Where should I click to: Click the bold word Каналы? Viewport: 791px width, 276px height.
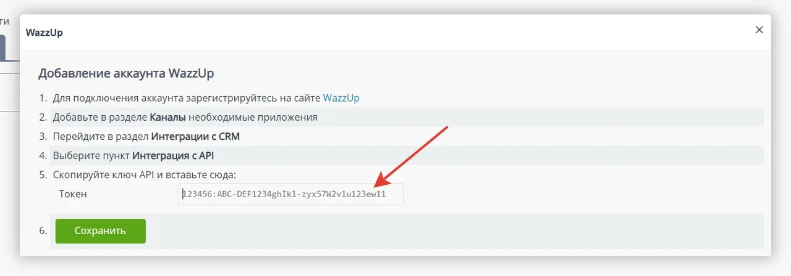[167, 117]
